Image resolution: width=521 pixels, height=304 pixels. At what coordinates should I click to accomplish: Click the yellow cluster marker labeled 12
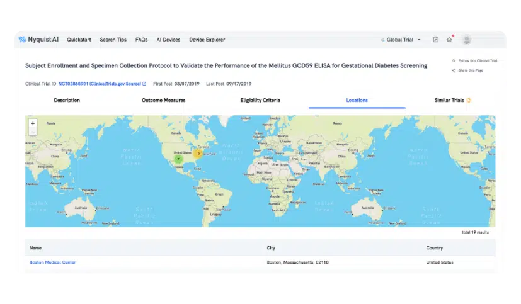click(x=198, y=154)
